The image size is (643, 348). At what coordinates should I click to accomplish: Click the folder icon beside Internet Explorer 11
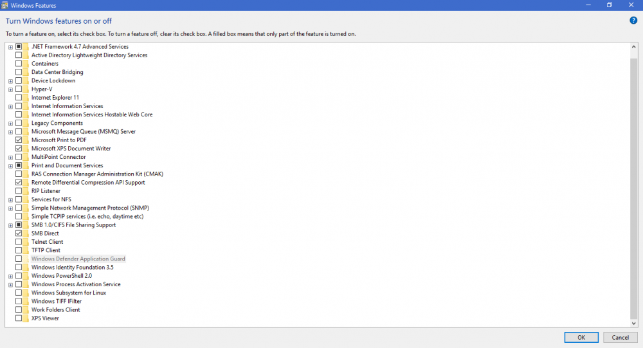[x=26, y=98]
